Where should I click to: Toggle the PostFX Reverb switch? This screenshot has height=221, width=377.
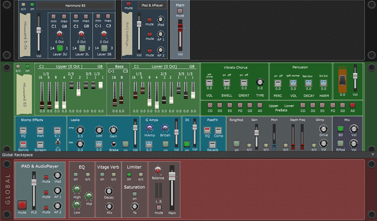pyautogui.click(x=213, y=145)
